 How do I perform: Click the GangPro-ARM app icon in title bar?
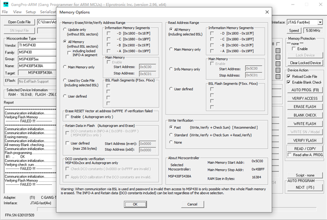[6, 4]
